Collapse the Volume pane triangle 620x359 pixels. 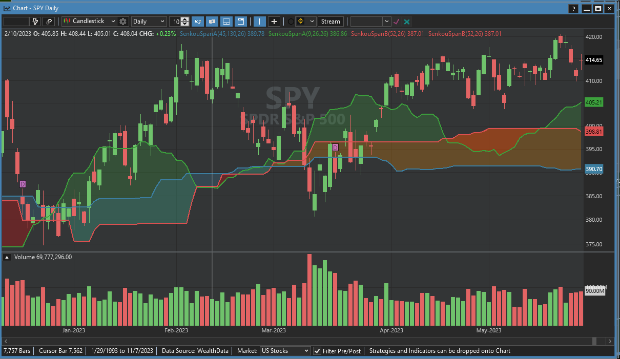click(7, 257)
